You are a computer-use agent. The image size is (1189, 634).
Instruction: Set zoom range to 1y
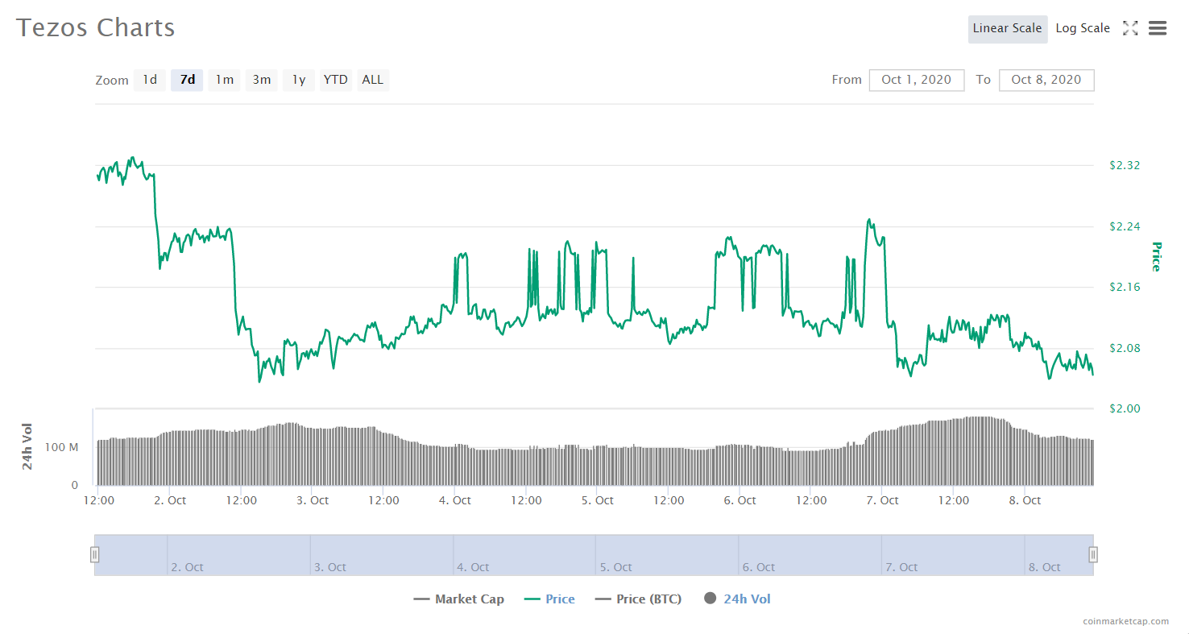click(x=298, y=80)
